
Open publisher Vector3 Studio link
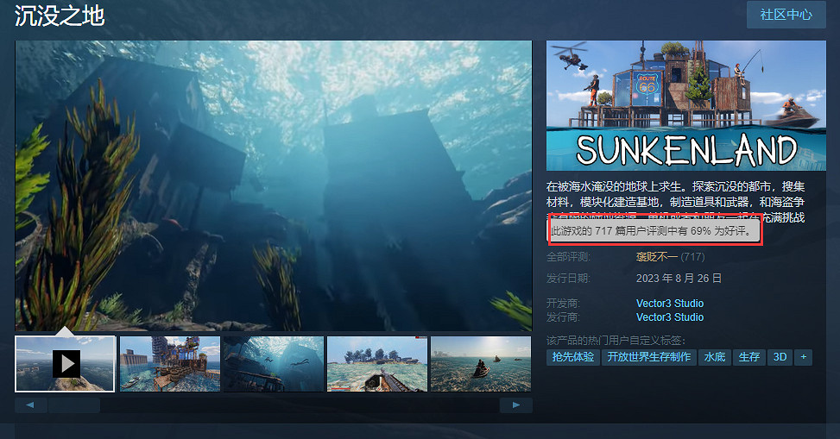[669, 317]
